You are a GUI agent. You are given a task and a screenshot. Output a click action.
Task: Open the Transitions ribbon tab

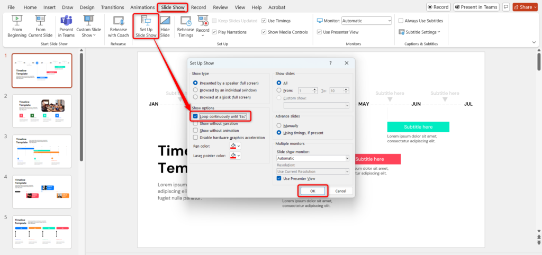point(112,7)
